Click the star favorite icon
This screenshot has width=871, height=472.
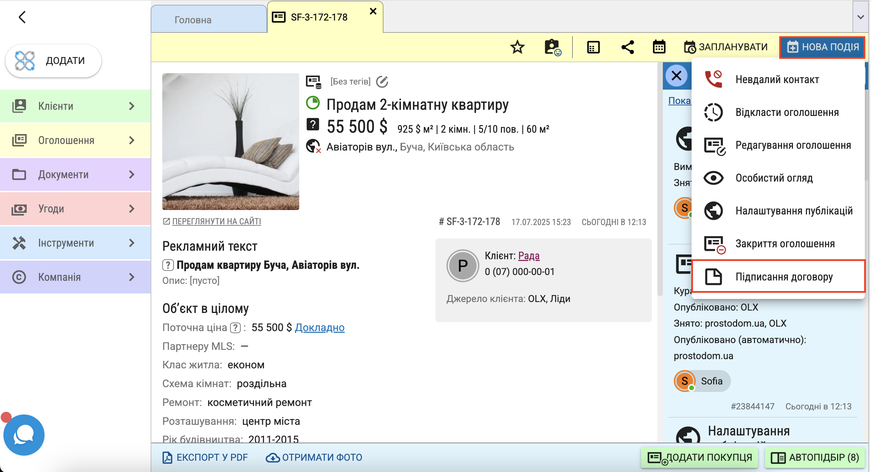coord(517,47)
